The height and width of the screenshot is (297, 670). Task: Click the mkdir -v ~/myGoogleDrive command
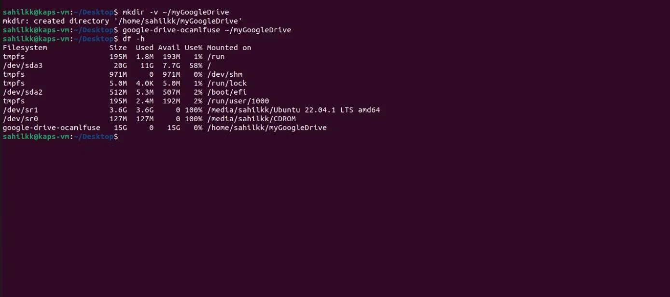point(176,12)
